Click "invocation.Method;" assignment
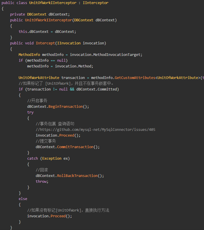The width and height of the screenshot is (204, 230). click(74, 66)
